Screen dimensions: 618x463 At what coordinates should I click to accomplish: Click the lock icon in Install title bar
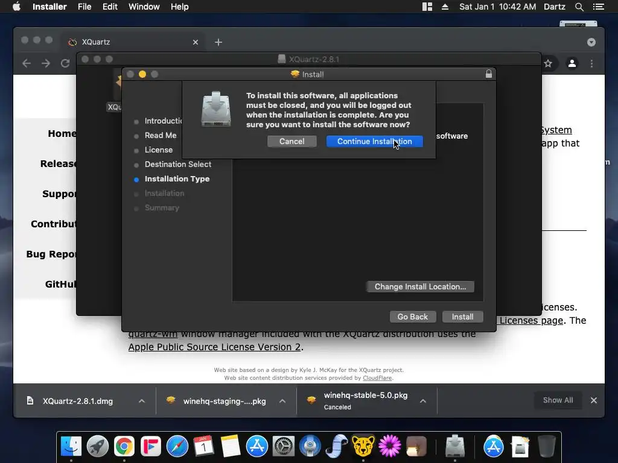tap(489, 74)
